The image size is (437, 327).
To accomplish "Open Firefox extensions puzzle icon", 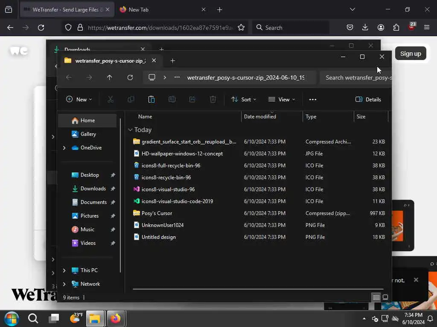I will pyautogui.click(x=396, y=27).
